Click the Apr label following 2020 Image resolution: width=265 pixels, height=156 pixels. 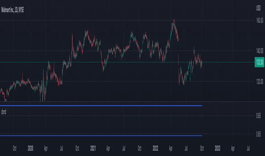(x=46, y=148)
